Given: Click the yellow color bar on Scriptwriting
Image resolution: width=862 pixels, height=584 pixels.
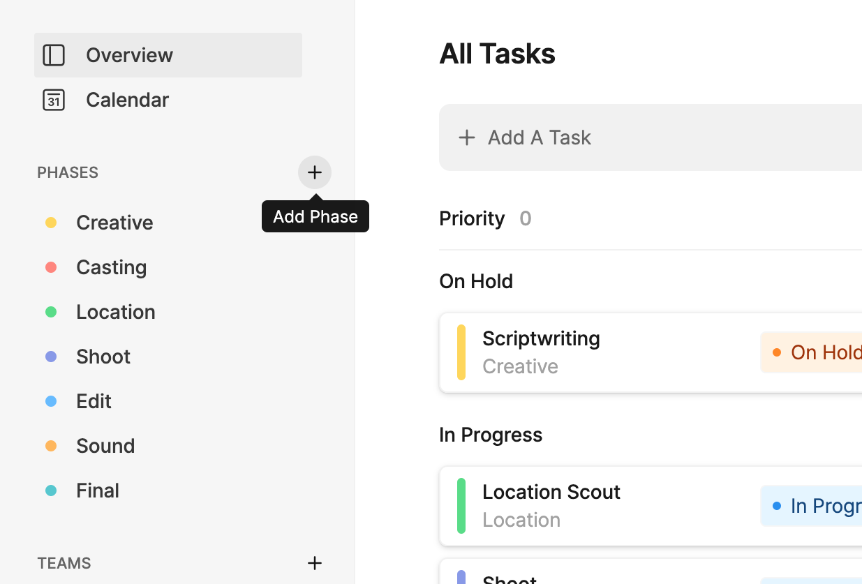Looking at the screenshot, I should tap(461, 352).
